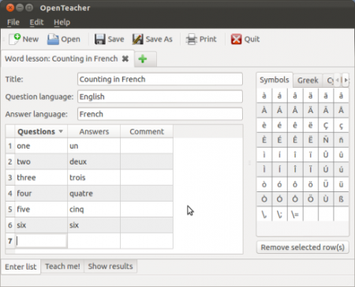Viewport: 355px width, 287px height.
Task: Add a new tab with the green plus
Action: click(143, 59)
